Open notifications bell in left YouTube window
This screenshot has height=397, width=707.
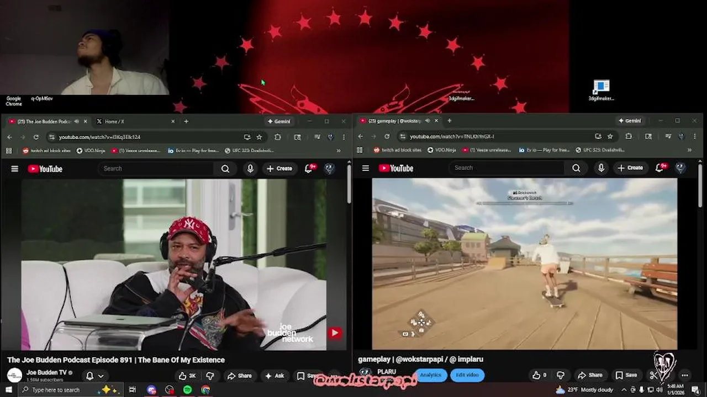pos(309,169)
